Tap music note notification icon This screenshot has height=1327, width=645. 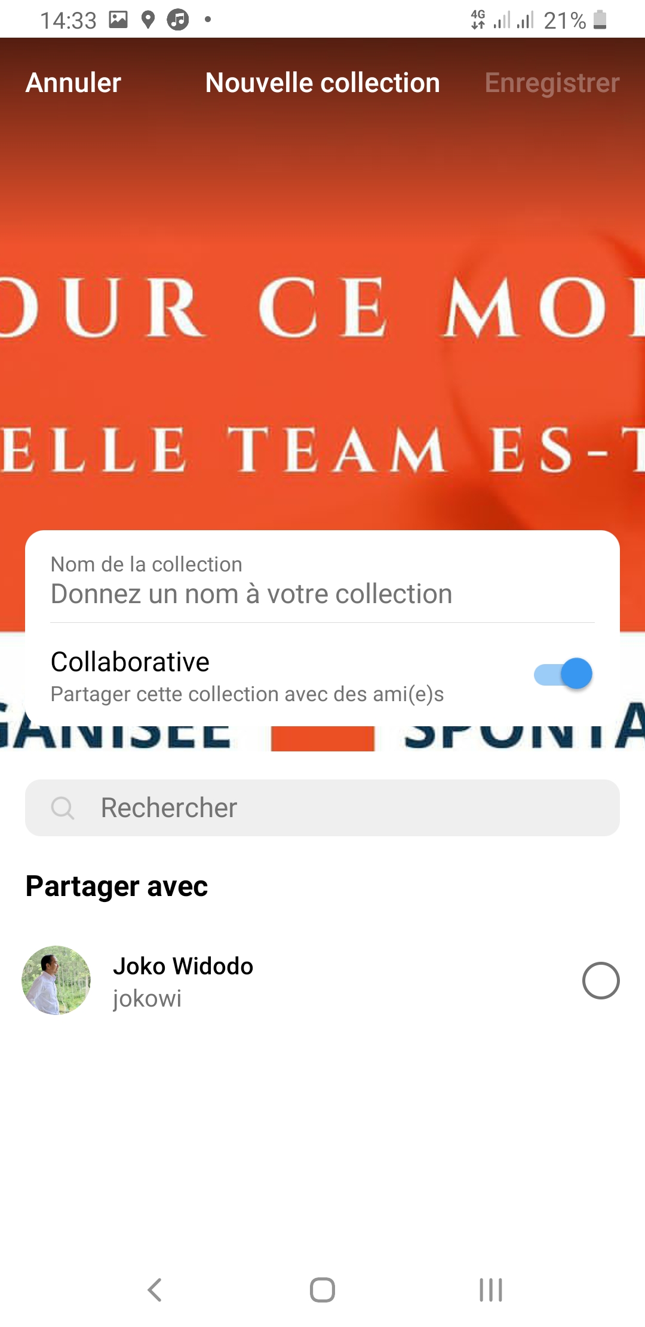point(177,20)
